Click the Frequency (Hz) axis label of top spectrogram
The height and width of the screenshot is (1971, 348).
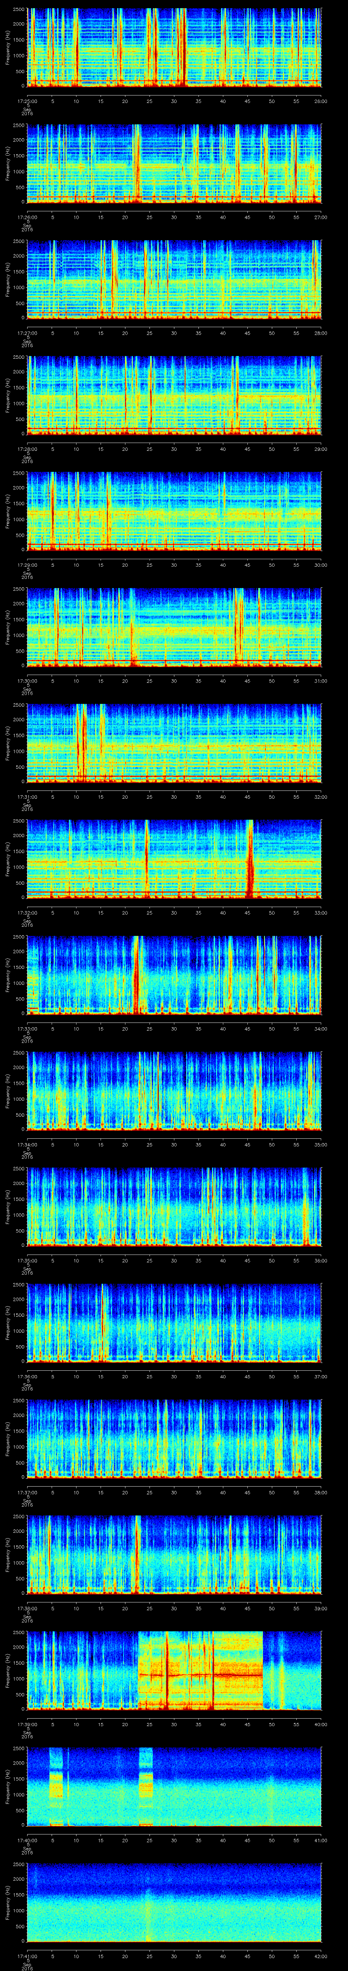tap(7, 46)
